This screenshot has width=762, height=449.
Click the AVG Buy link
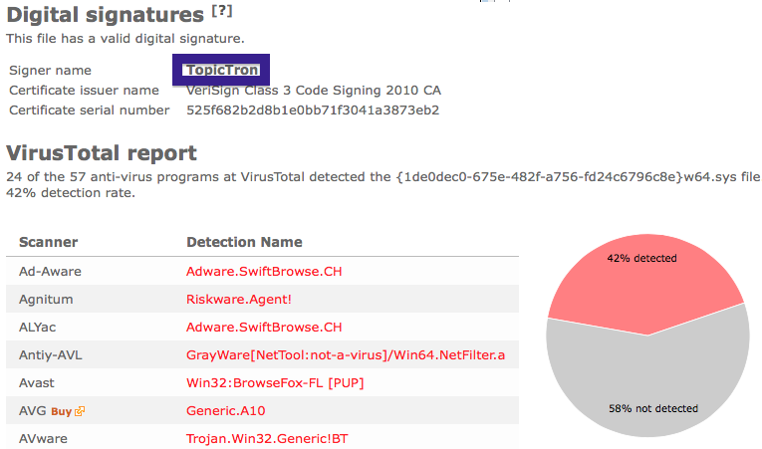(61, 411)
